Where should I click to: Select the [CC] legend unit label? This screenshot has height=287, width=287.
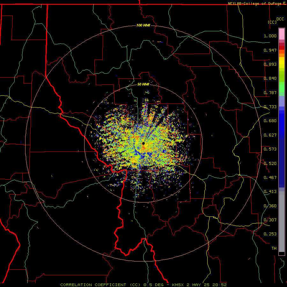(x=272, y=22)
